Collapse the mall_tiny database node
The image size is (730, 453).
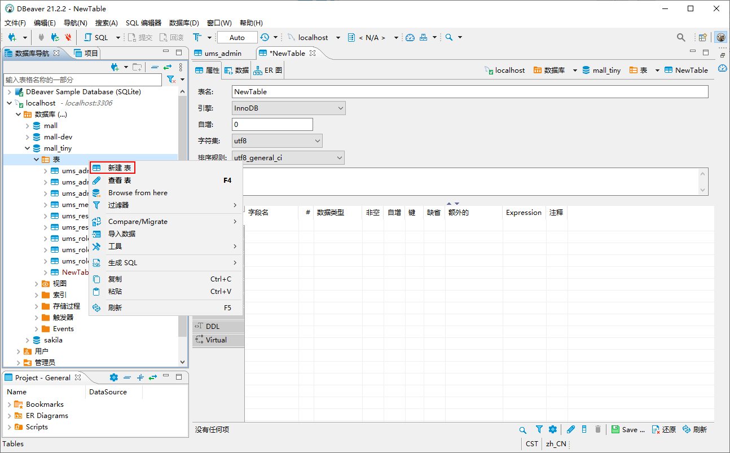coord(28,148)
